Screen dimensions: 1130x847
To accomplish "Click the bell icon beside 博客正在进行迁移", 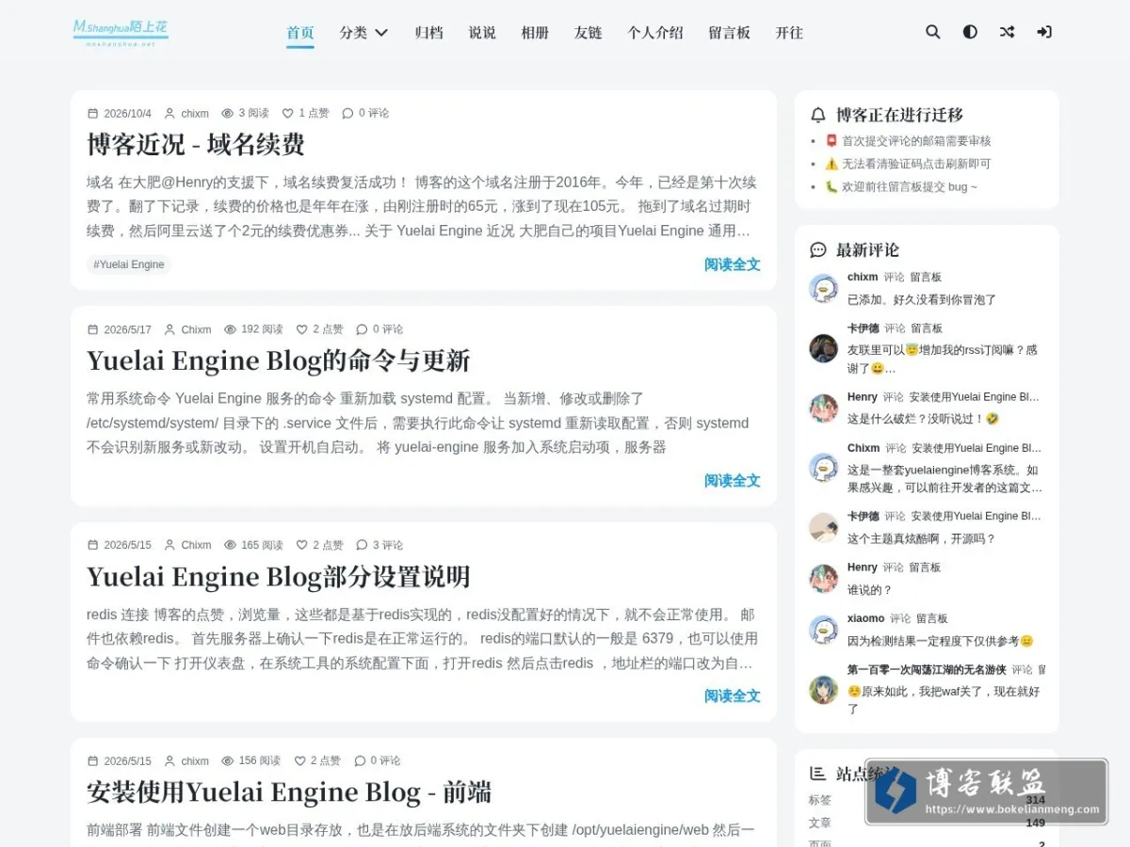I will [x=818, y=115].
